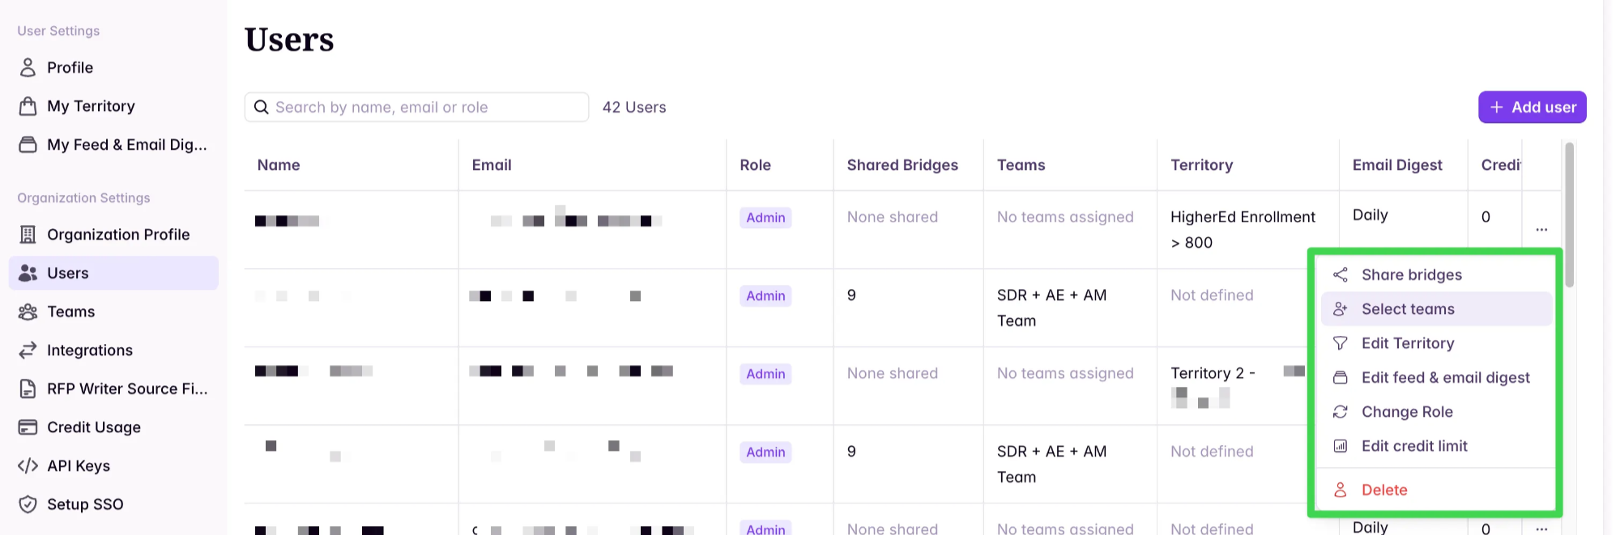Click the Organization Profile building icon
Image resolution: width=1620 pixels, height=535 pixels.
tap(28, 235)
